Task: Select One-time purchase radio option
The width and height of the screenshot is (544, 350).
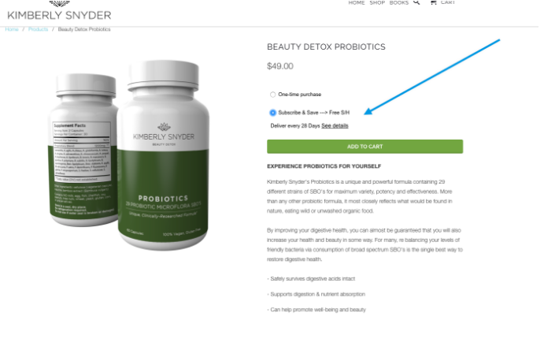Action: pyautogui.click(x=272, y=95)
